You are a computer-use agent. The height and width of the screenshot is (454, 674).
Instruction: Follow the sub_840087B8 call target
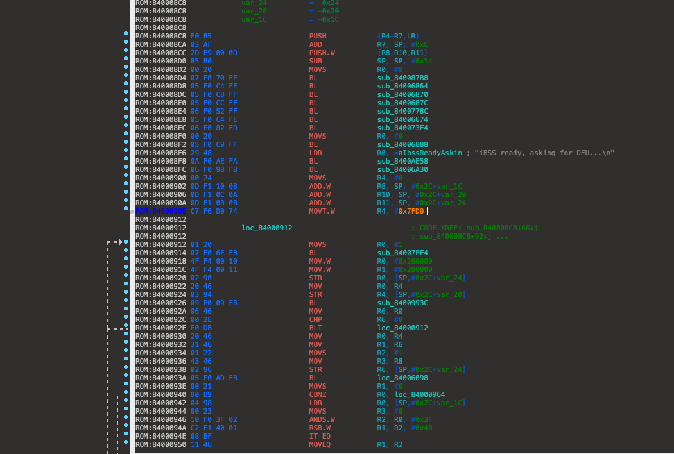[x=402, y=78]
